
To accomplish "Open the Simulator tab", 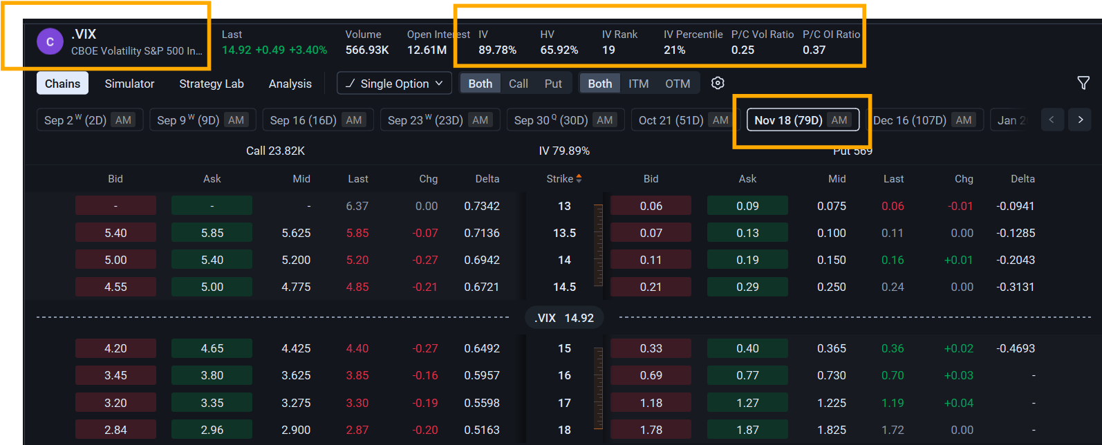I will point(129,84).
